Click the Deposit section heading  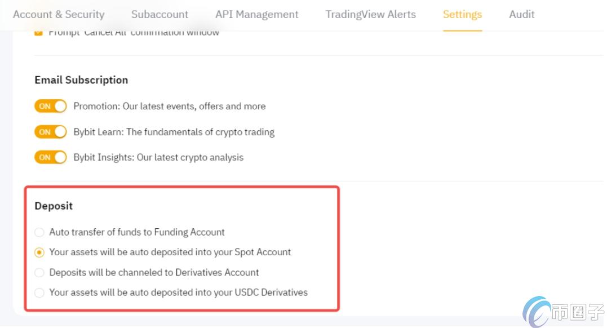54,206
